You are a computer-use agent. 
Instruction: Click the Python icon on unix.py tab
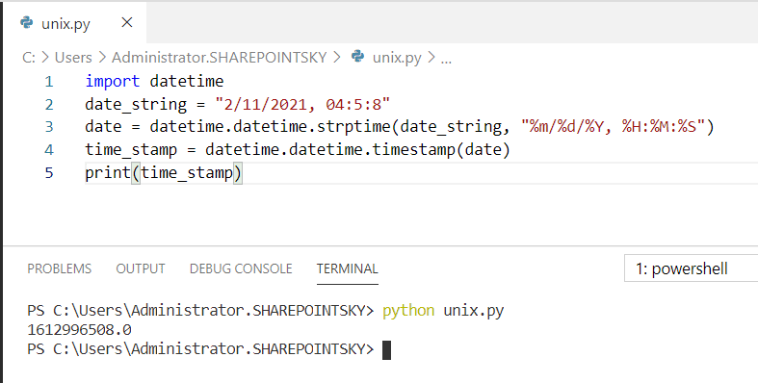pyautogui.click(x=27, y=23)
